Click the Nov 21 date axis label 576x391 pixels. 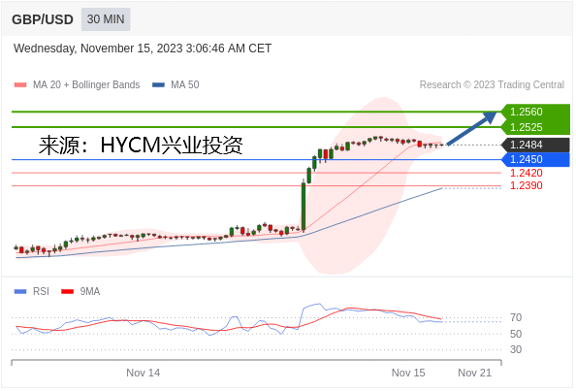click(x=474, y=373)
